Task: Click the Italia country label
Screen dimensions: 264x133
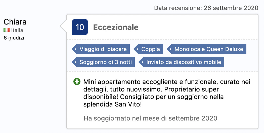Action: [x=17, y=30]
